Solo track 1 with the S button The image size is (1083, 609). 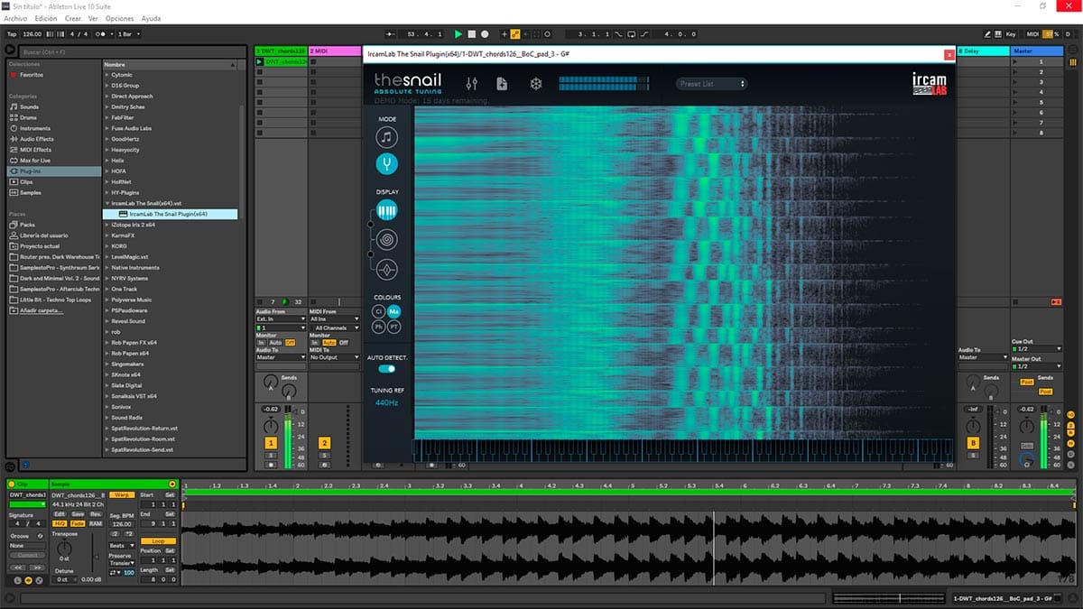tap(271, 456)
